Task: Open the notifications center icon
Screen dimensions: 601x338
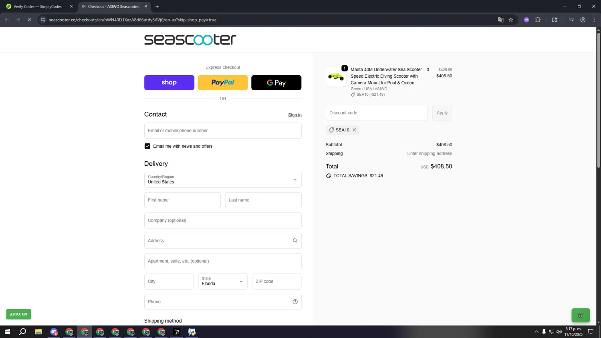Action: tap(591, 332)
